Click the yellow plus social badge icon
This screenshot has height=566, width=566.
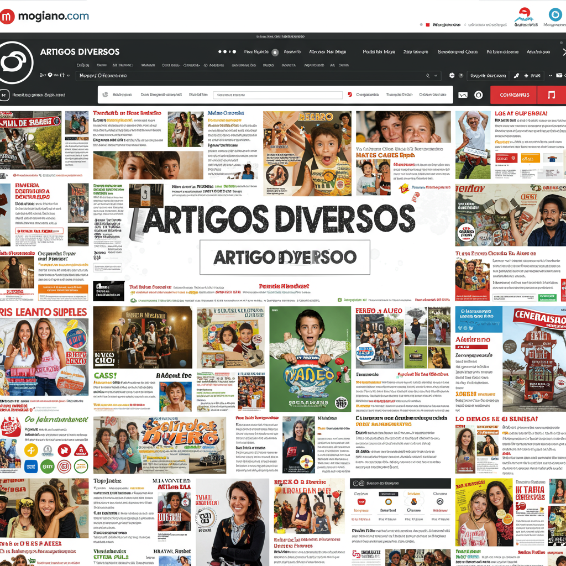click(x=32, y=450)
